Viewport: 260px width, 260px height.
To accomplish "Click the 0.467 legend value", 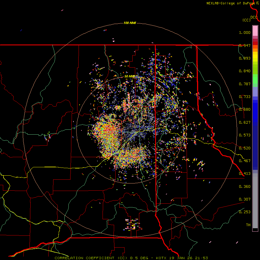I will [x=245, y=161].
